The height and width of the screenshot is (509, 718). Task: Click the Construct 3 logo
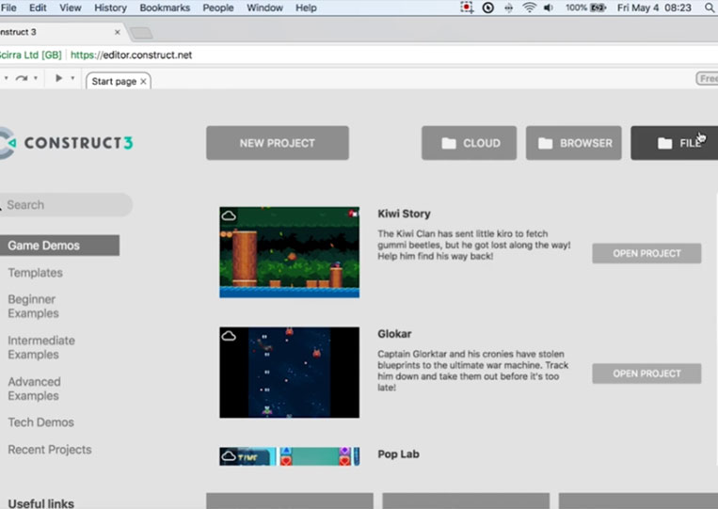[67, 143]
